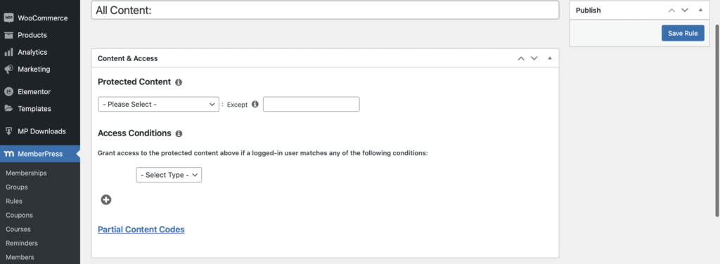Click the Save Rule button
This screenshot has height=264, width=720.
tap(683, 33)
